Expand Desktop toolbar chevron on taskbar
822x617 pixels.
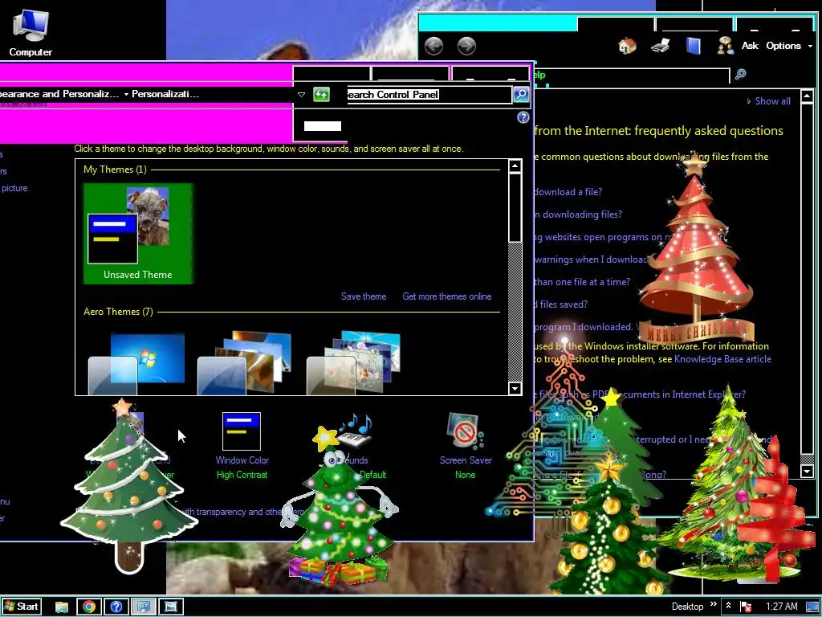pos(714,604)
